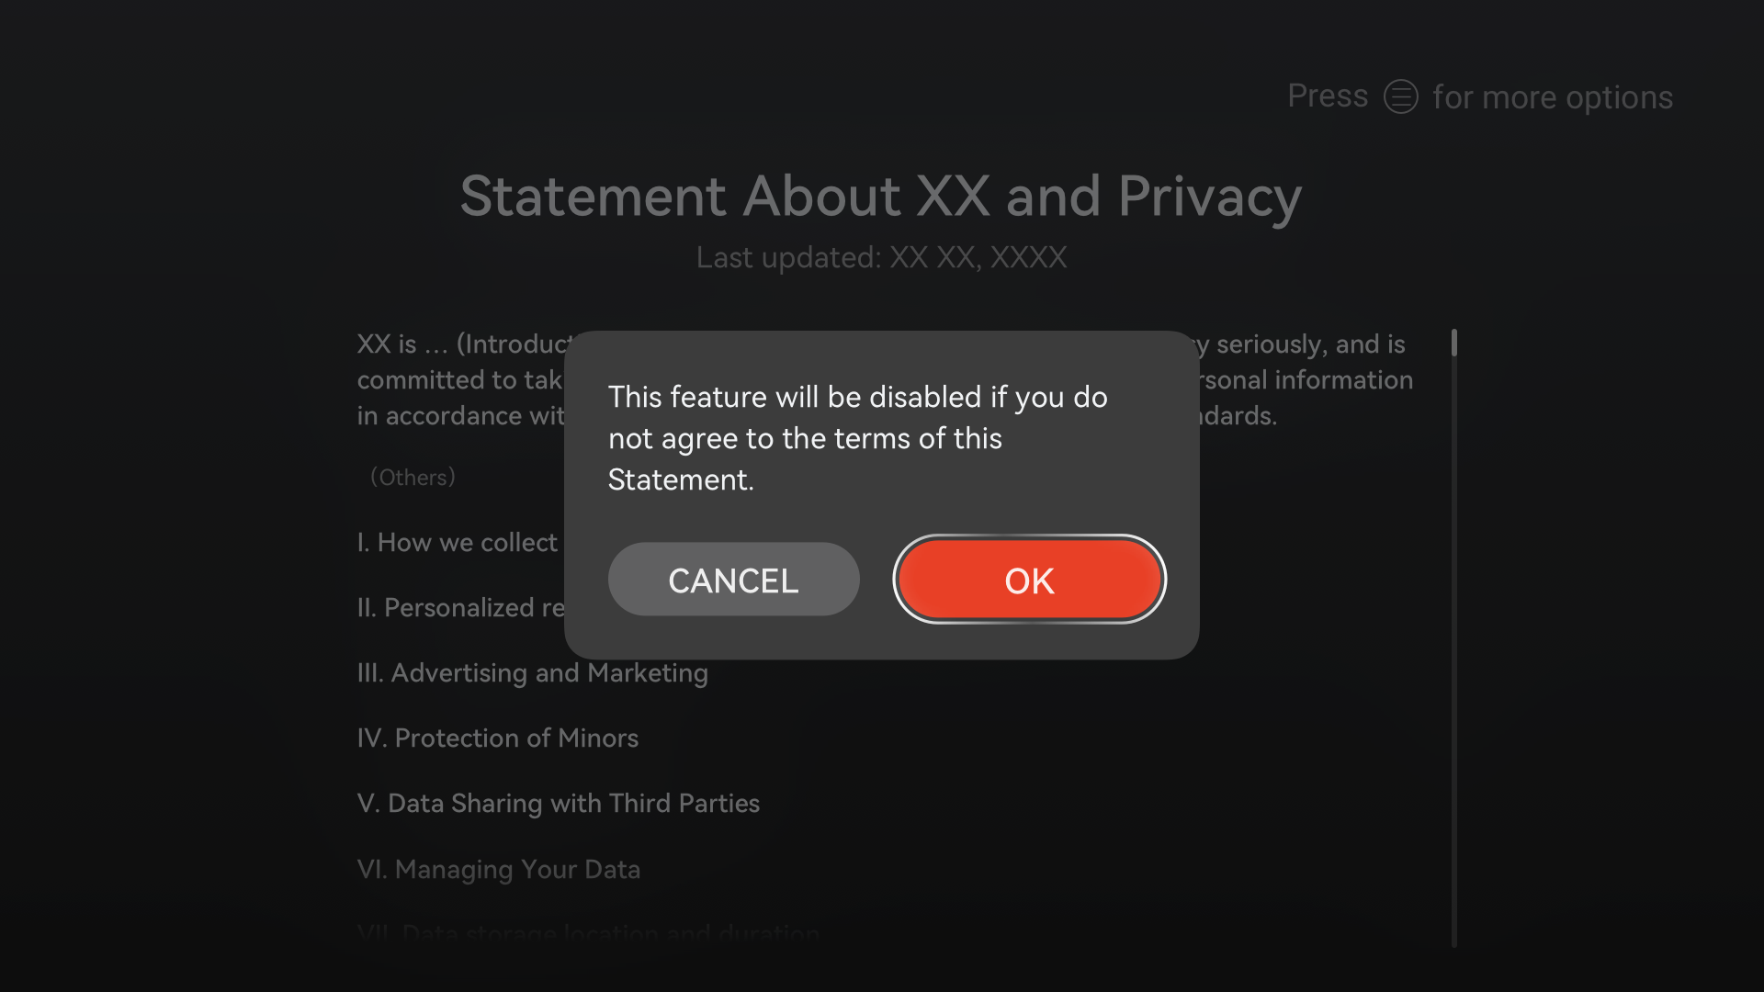This screenshot has width=1764, height=992.
Task: Click the 'Statement About XX and Privacy' title
Action: tap(880, 196)
